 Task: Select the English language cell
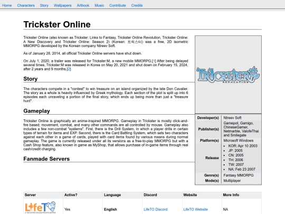[110, 209]
